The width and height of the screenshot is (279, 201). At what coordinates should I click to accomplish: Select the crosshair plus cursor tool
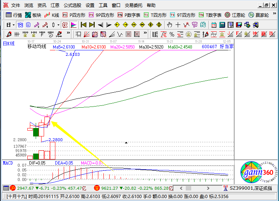pyautogui.click(x=178, y=25)
